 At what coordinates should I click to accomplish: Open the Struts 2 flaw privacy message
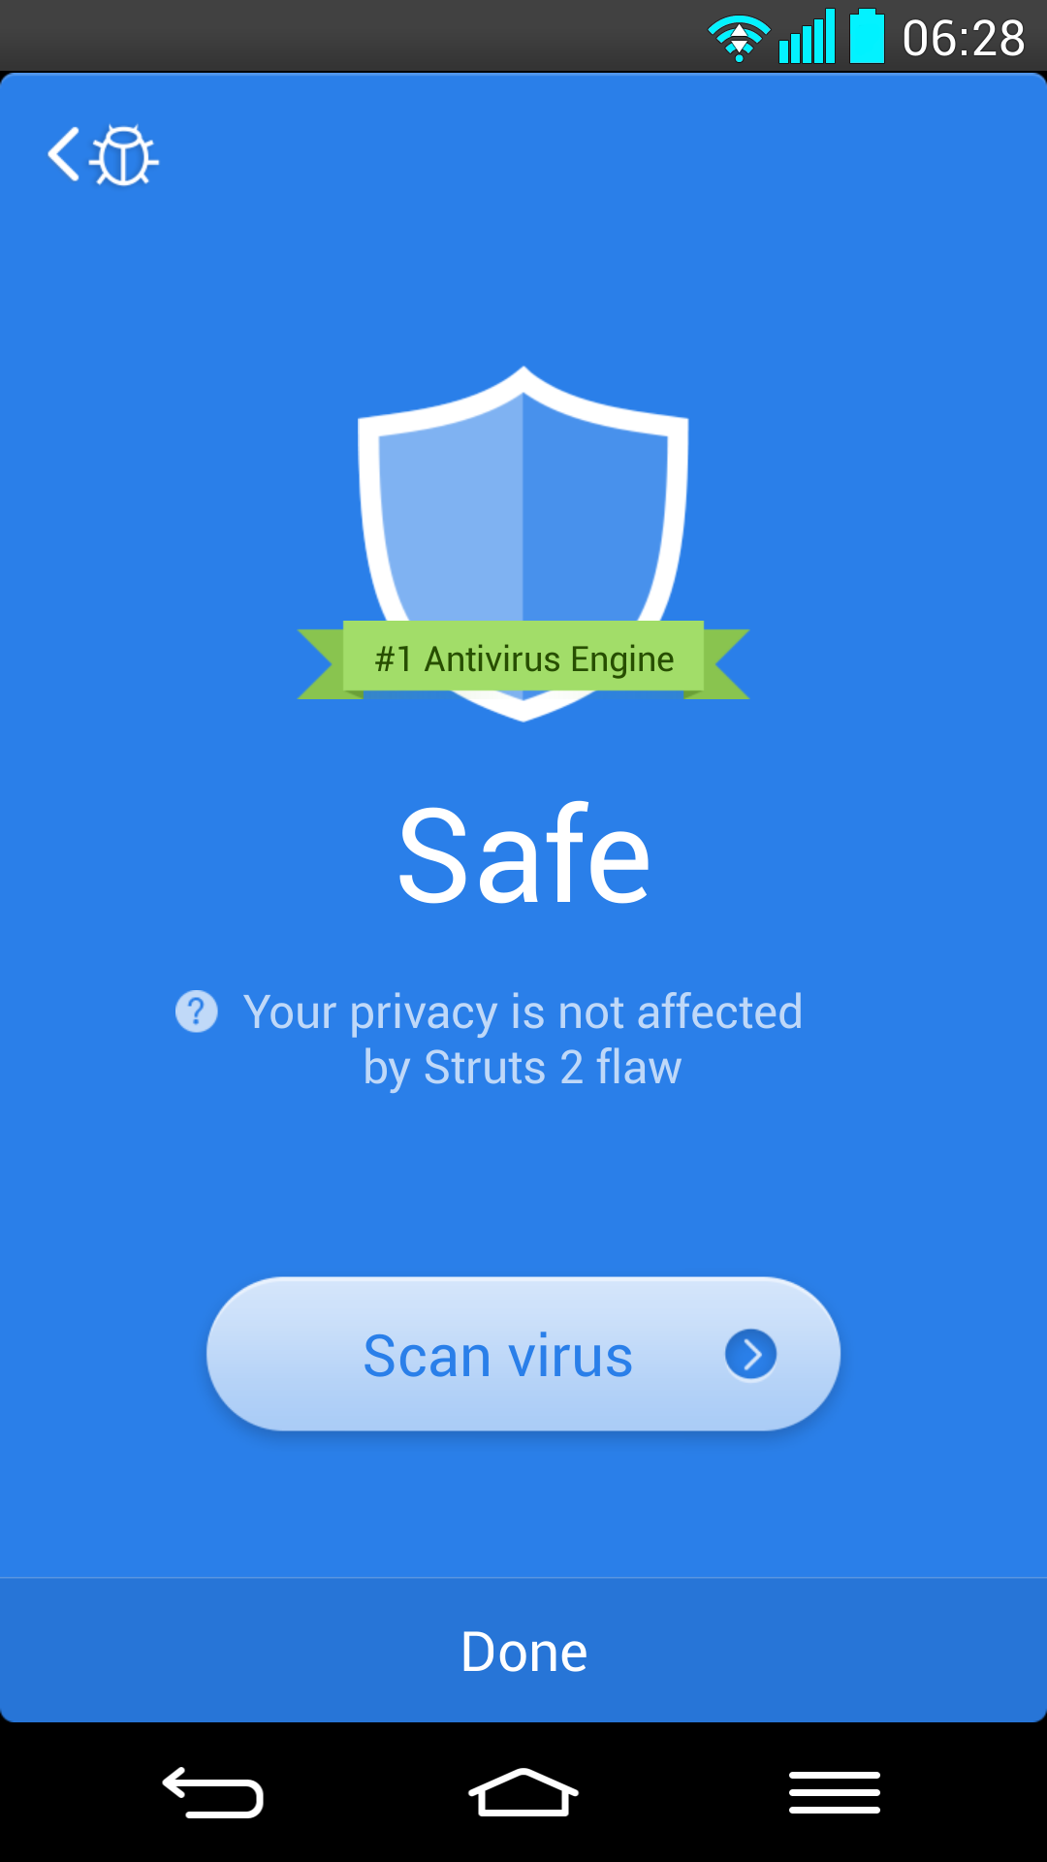(523, 1040)
